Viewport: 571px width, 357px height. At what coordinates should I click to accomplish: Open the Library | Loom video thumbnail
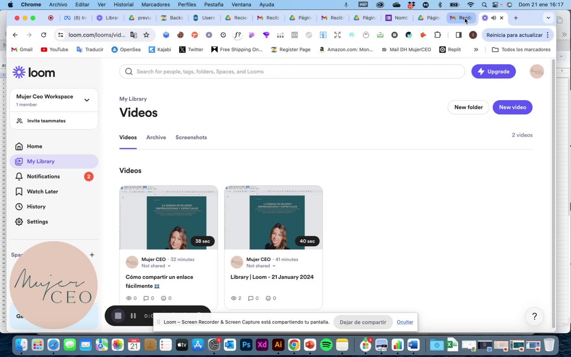[273, 218]
